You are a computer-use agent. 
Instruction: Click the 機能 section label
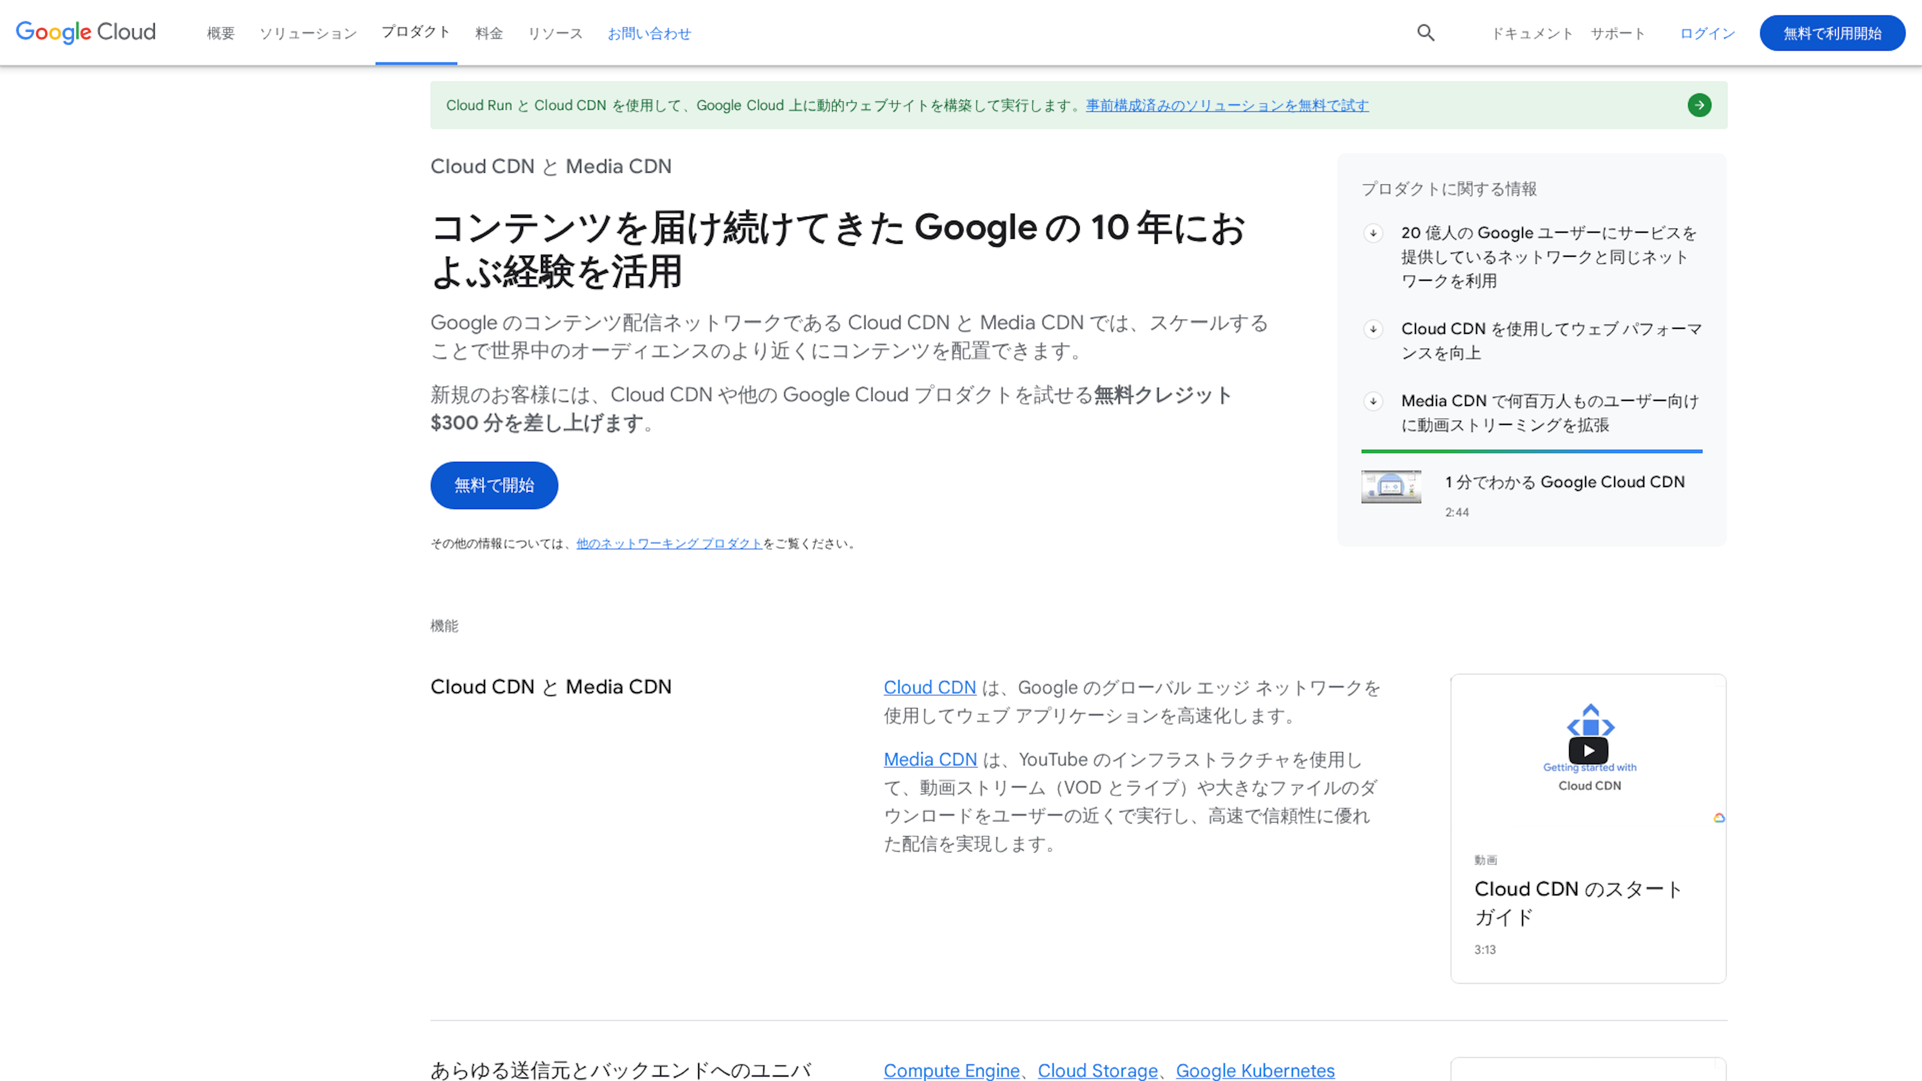(x=444, y=626)
